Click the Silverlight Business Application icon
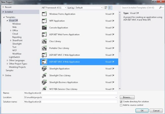 44,82
